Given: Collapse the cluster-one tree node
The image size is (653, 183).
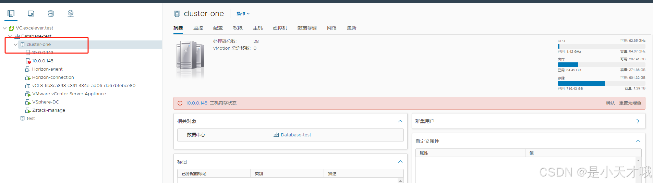Looking at the screenshot, I should [x=16, y=45].
